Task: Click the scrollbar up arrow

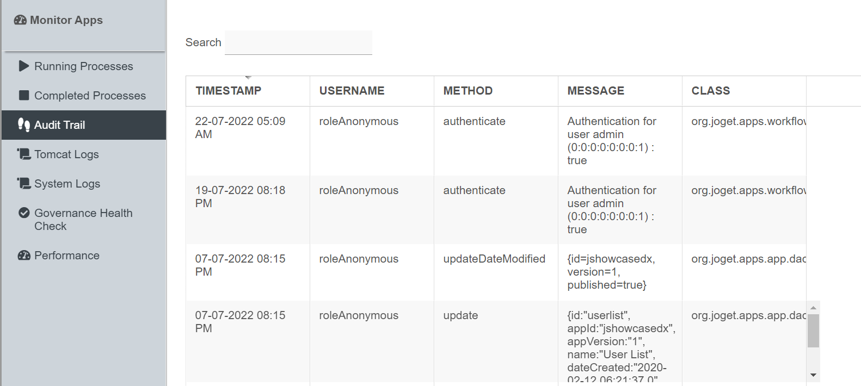Action: (813, 308)
